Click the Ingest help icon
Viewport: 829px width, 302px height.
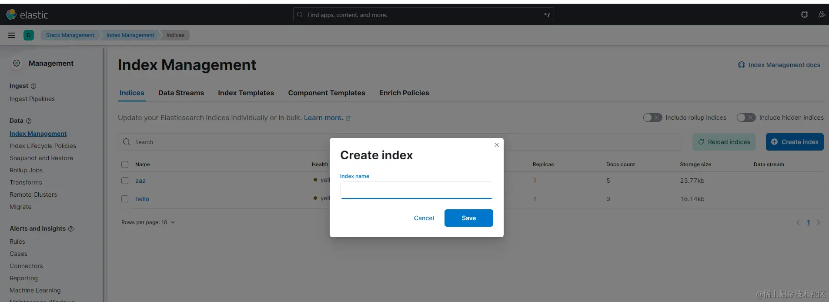tap(33, 86)
